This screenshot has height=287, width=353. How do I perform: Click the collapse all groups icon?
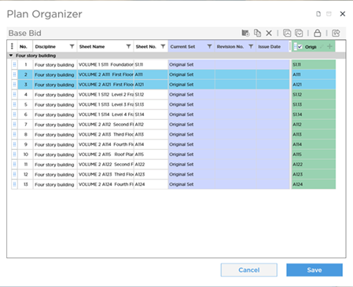click(x=287, y=33)
